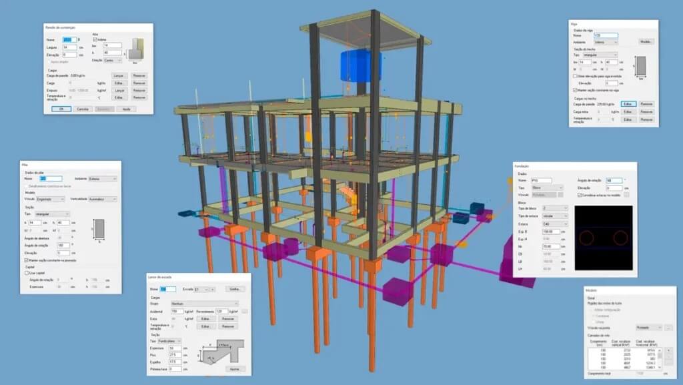This screenshot has width=683, height=385.
Task: Toggle Manter seção constante na prumada checkbox
Action: click(x=26, y=260)
